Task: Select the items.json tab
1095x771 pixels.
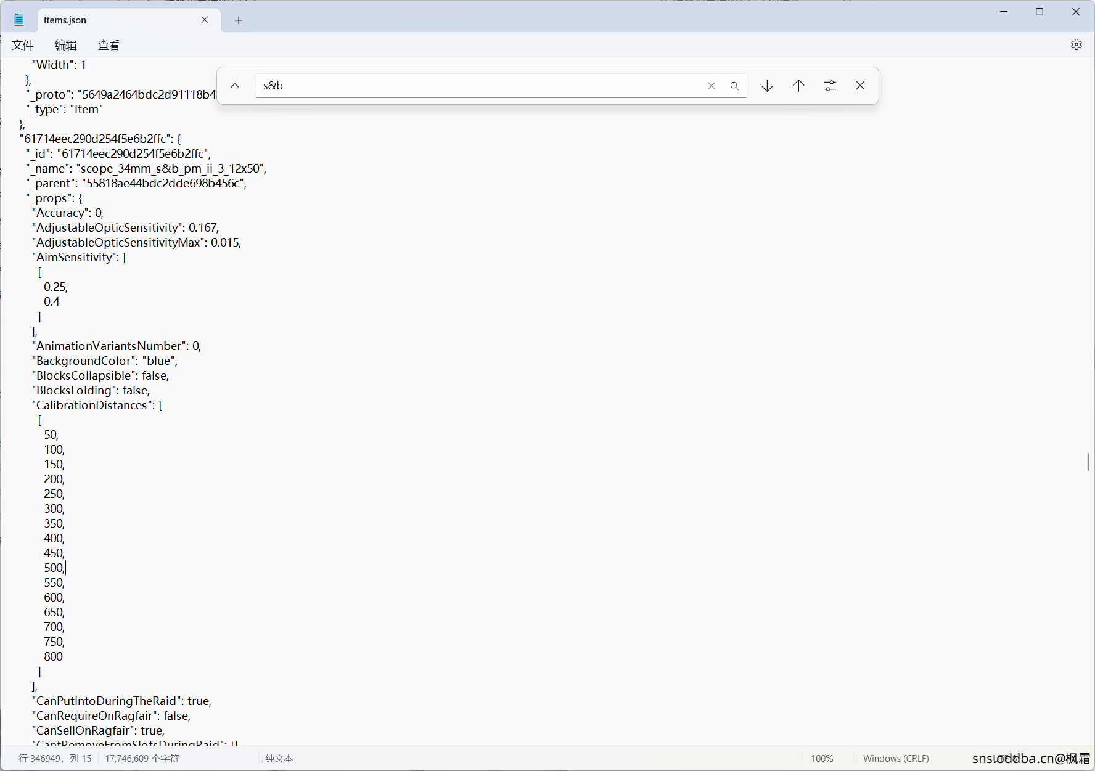Action: click(x=117, y=20)
